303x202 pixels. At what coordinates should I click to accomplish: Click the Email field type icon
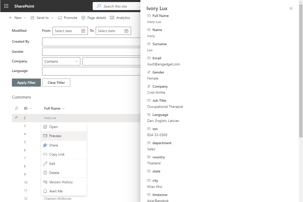pos(149,58)
